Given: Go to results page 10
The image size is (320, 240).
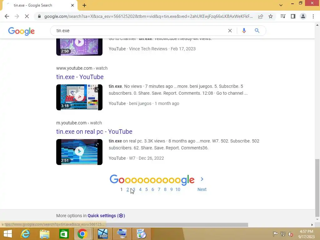Looking at the screenshot, I should 178,189.
